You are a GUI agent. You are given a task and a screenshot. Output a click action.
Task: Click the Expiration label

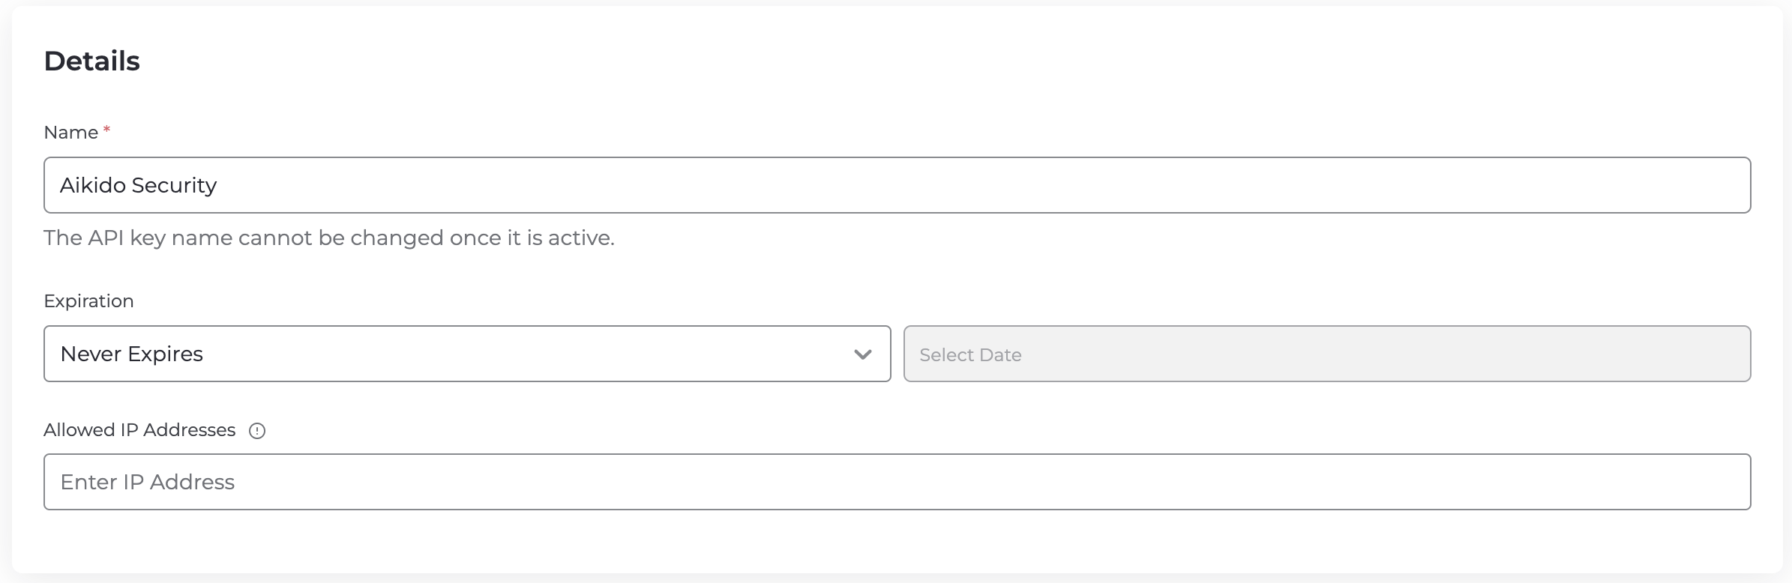[x=89, y=301]
